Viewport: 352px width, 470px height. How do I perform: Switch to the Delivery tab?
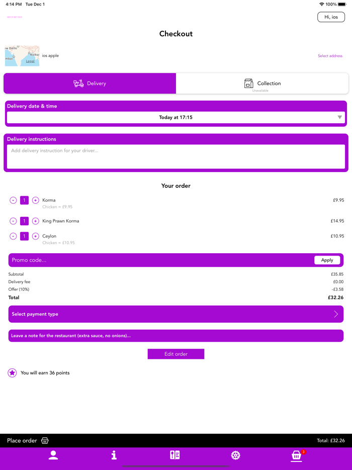pyautogui.click(x=90, y=84)
